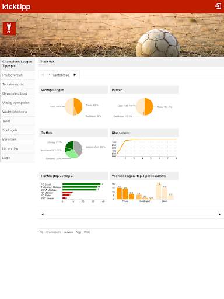Viewport: 224px width, 299px height.
Task: Click the Klassement line chart
Action: coord(145,149)
